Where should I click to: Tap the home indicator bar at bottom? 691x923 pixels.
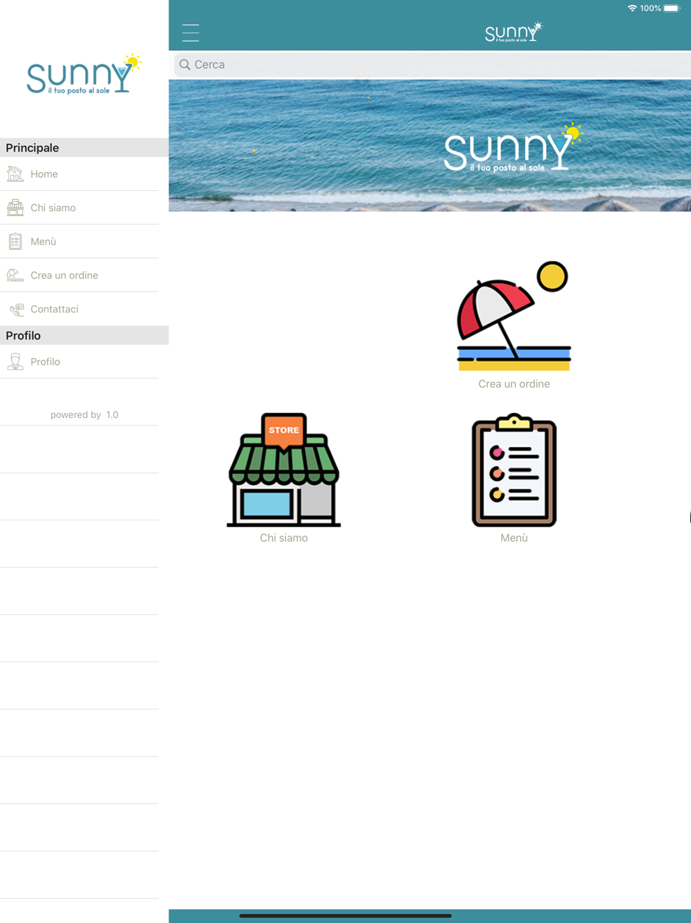point(345,915)
